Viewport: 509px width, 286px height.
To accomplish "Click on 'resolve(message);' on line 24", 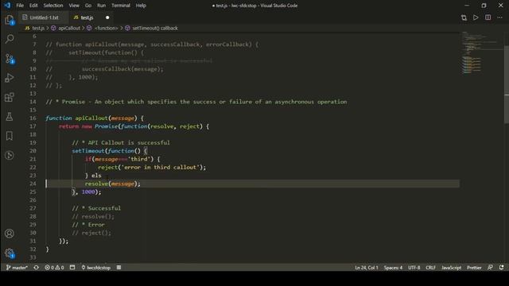I will (113, 184).
